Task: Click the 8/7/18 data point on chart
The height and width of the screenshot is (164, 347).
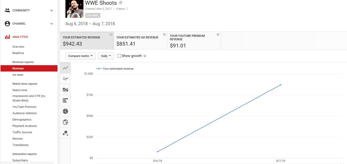Action: pos(281,85)
